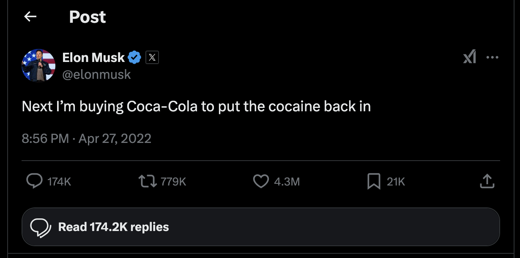Click the 174K reply count

pos(59,182)
